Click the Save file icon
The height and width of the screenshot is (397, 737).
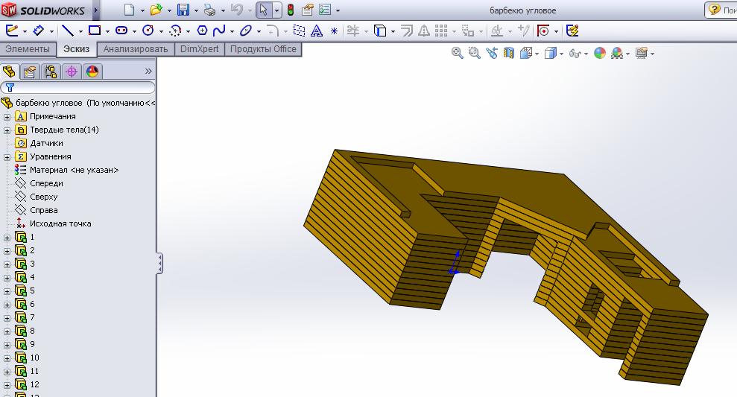tap(183, 10)
